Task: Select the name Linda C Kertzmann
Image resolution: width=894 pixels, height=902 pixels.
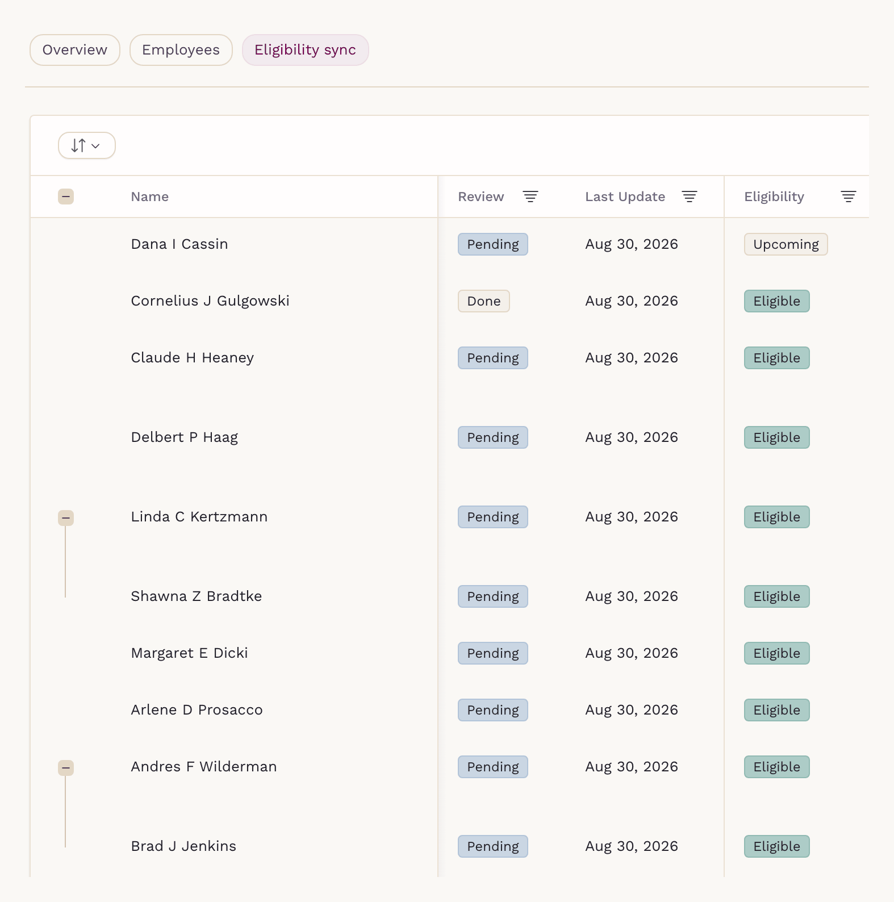Action: (x=199, y=517)
